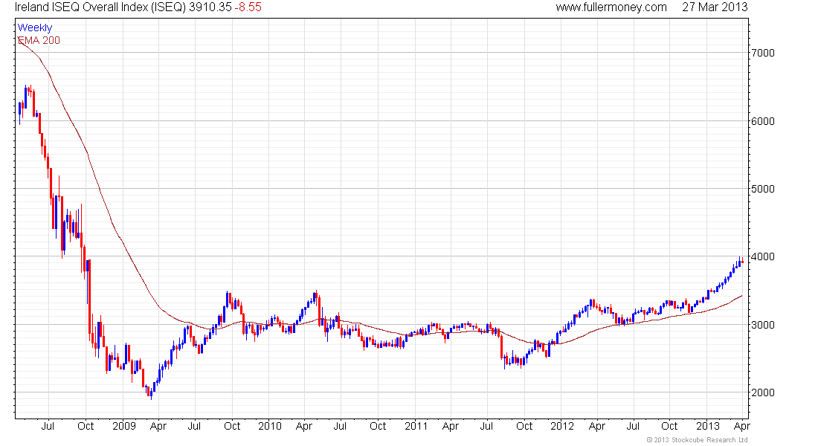Click the chart title 'Ireland ISEQ Overall Index (ISEQ)'
818x446 pixels.
coord(100,7)
